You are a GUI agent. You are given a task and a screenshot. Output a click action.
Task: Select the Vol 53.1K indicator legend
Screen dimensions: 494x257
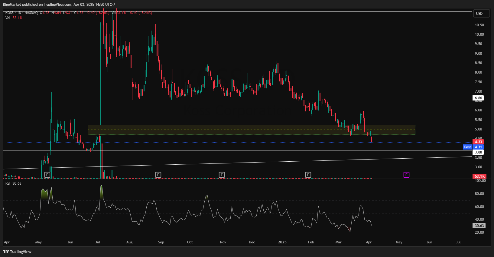[14, 18]
